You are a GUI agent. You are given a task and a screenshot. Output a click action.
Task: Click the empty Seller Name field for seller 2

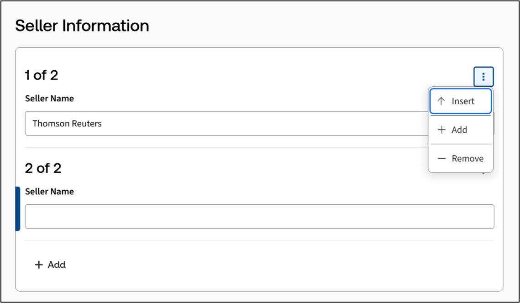point(259,217)
